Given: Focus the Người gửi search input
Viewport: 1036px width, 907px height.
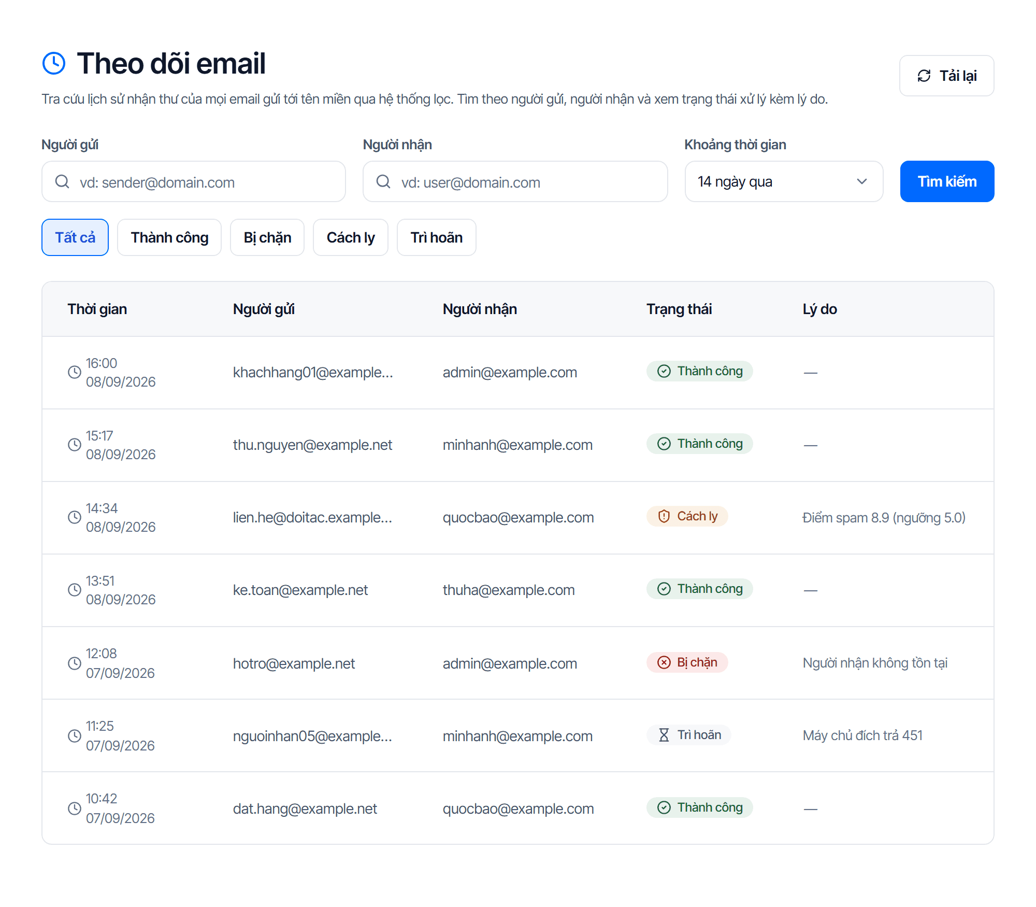Looking at the screenshot, I should [x=194, y=181].
